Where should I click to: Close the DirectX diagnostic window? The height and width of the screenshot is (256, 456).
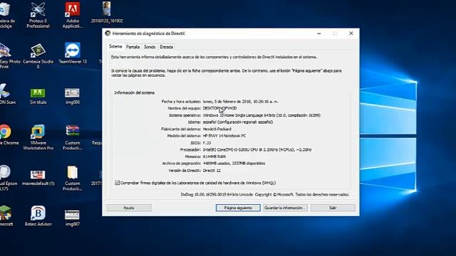pos(351,33)
